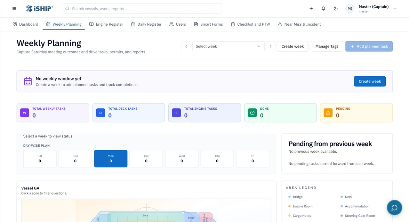Select the Weekly Planning tab

pyautogui.click(x=64, y=24)
